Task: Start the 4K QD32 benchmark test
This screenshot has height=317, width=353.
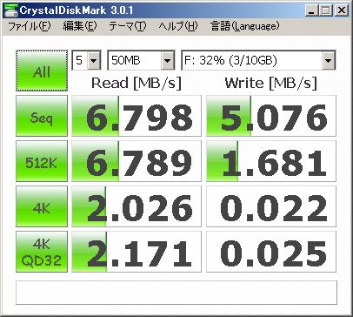Action: click(x=42, y=252)
